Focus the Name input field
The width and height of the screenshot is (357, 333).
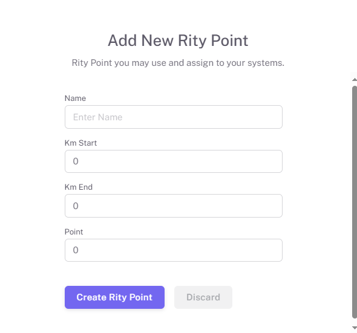click(x=174, y=117)
